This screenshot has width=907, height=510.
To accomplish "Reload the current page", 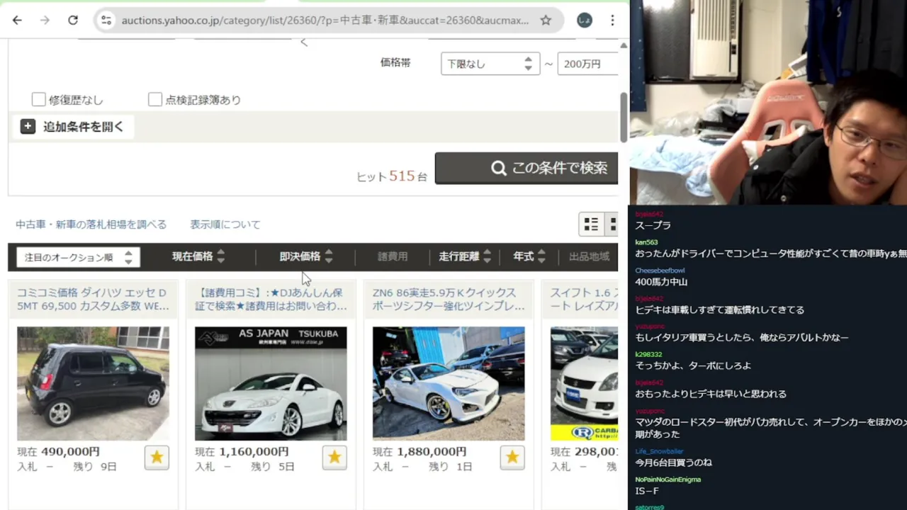I will point(73,21).
